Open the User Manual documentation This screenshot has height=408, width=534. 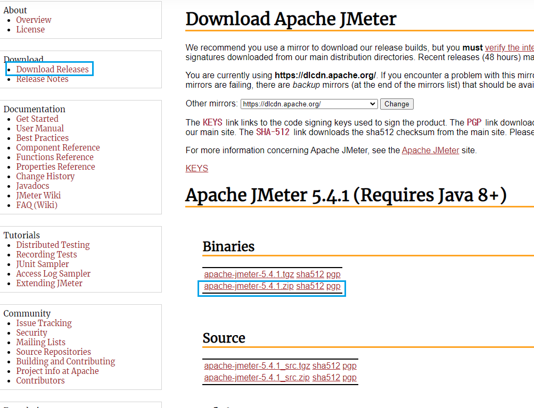40,128
